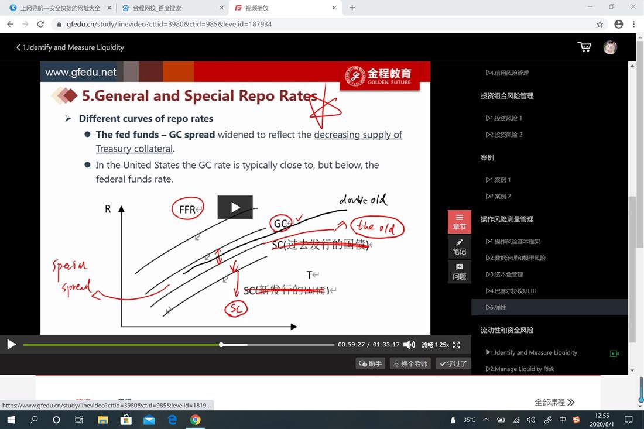Enter fullscreen video mode

click(457, 345)
